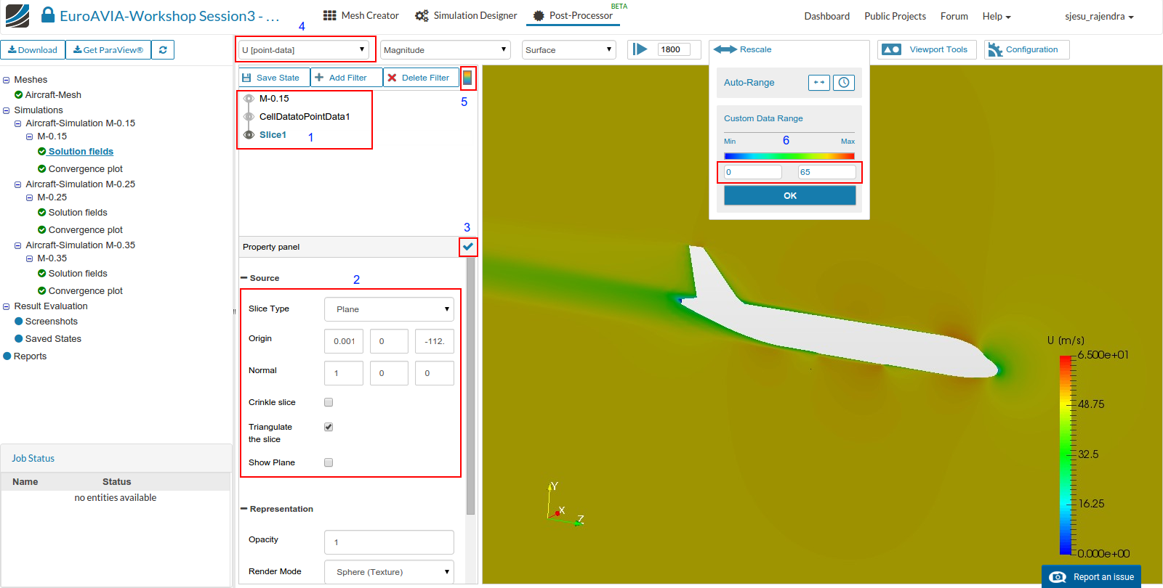Click the Delete Filter red X icon

(x=392, y=78)
